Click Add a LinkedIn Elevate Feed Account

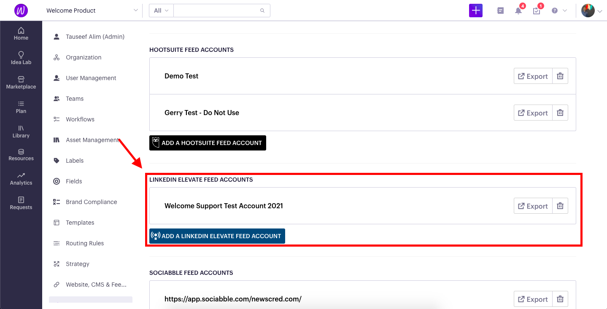pyautogui.click(x=217, y=236)
